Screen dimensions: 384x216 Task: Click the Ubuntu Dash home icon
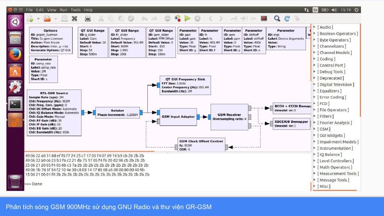15,22
